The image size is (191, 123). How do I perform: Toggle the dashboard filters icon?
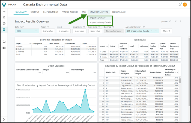pos(175,21)
